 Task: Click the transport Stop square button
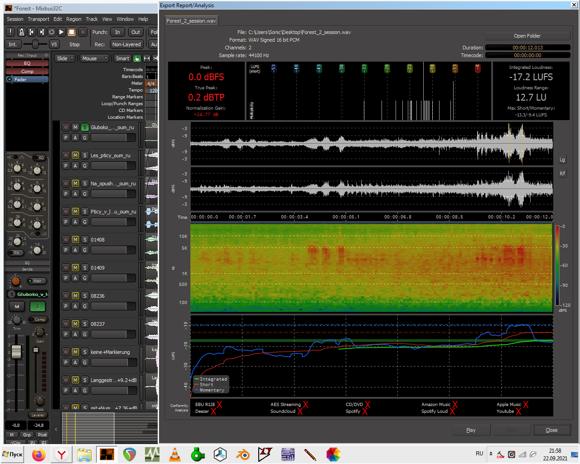pos(72,32)
